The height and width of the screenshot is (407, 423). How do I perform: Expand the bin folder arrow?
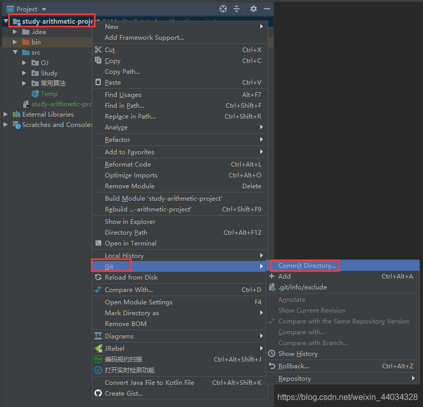(15, 42)
